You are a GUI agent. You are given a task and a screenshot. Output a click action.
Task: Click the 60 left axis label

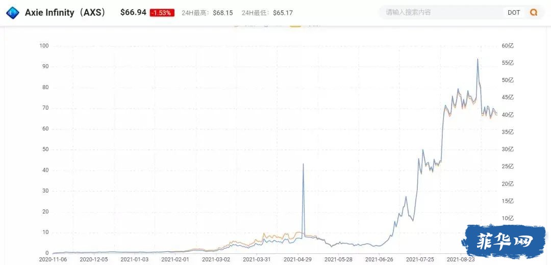point(46,129)
